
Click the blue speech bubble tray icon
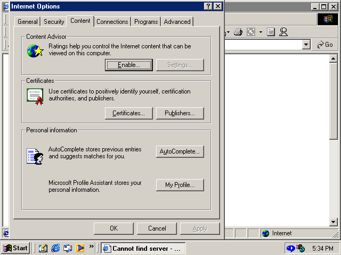[x=291, y=248]
